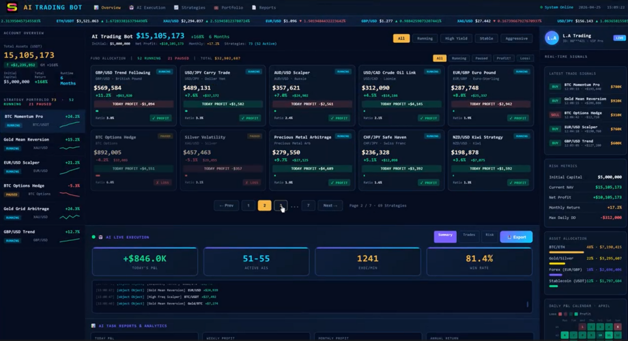Select the Aggressive filter button

pyautogui.click(x=516, y=38)
